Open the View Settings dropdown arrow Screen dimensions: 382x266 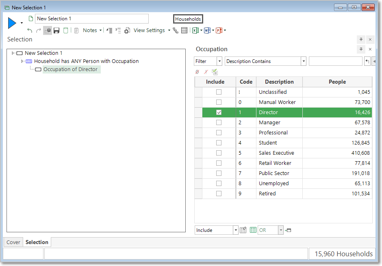[x=169, y=30]
